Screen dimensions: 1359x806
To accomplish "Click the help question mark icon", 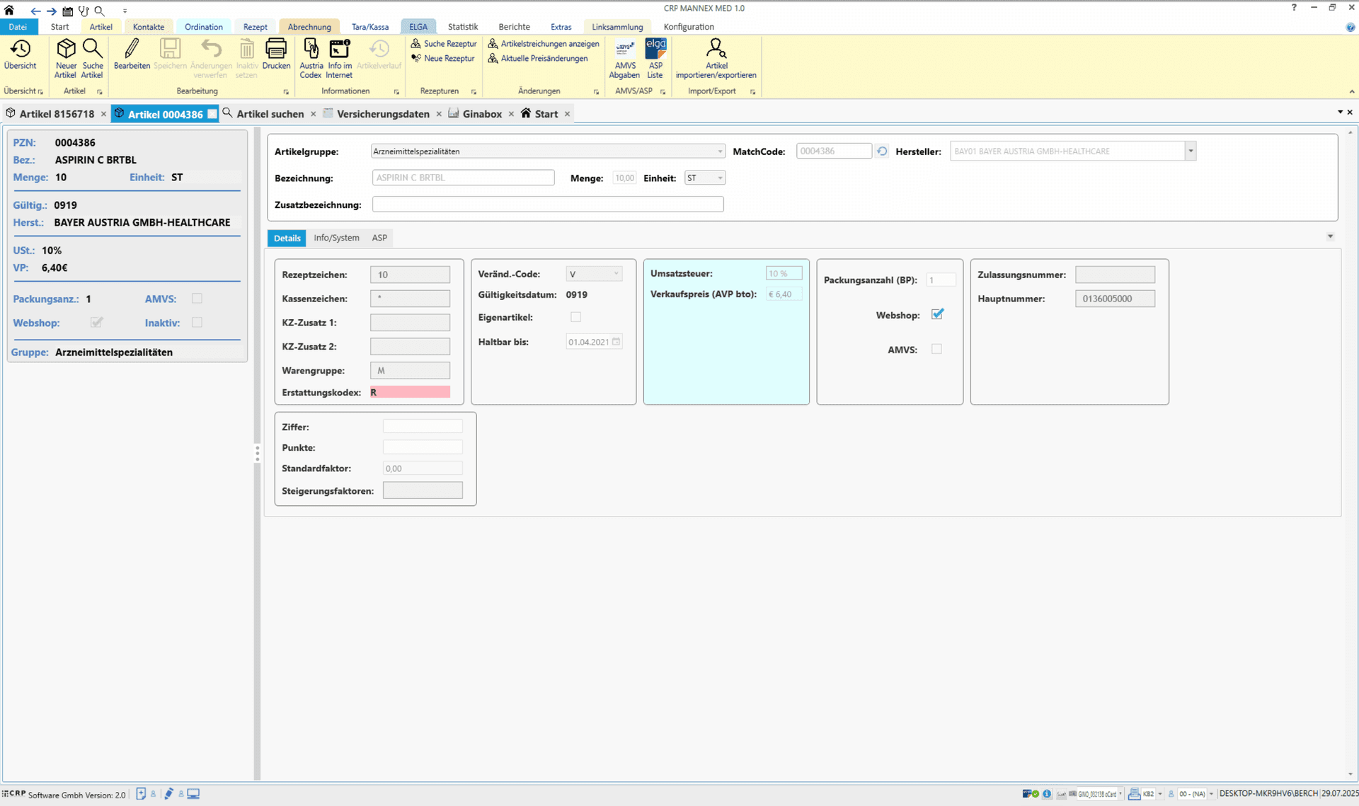I will [x=1295, y=8].
